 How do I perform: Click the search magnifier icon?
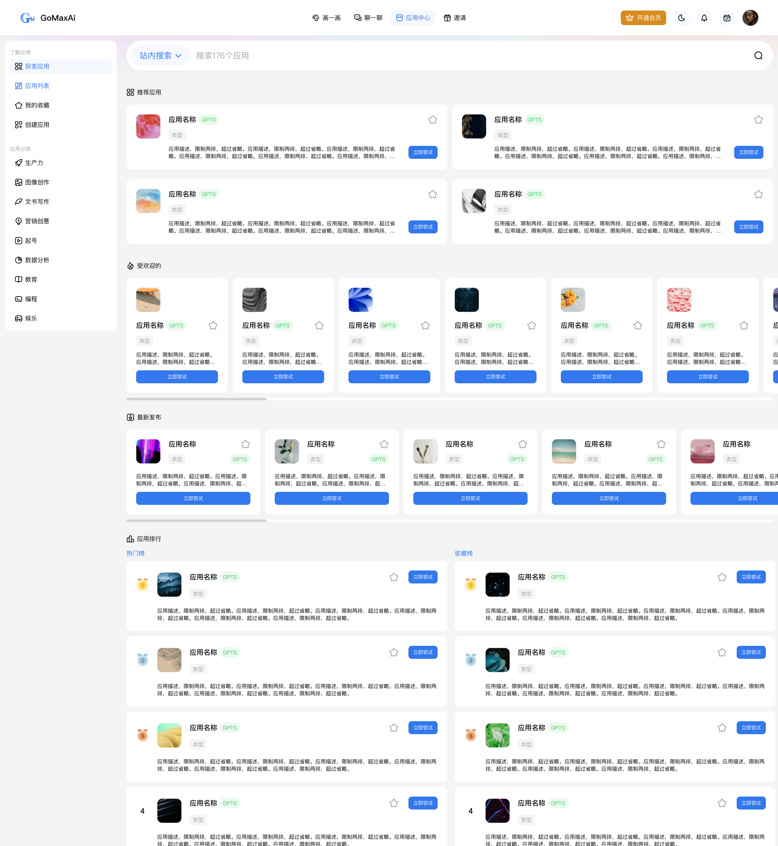coord(758,56)
